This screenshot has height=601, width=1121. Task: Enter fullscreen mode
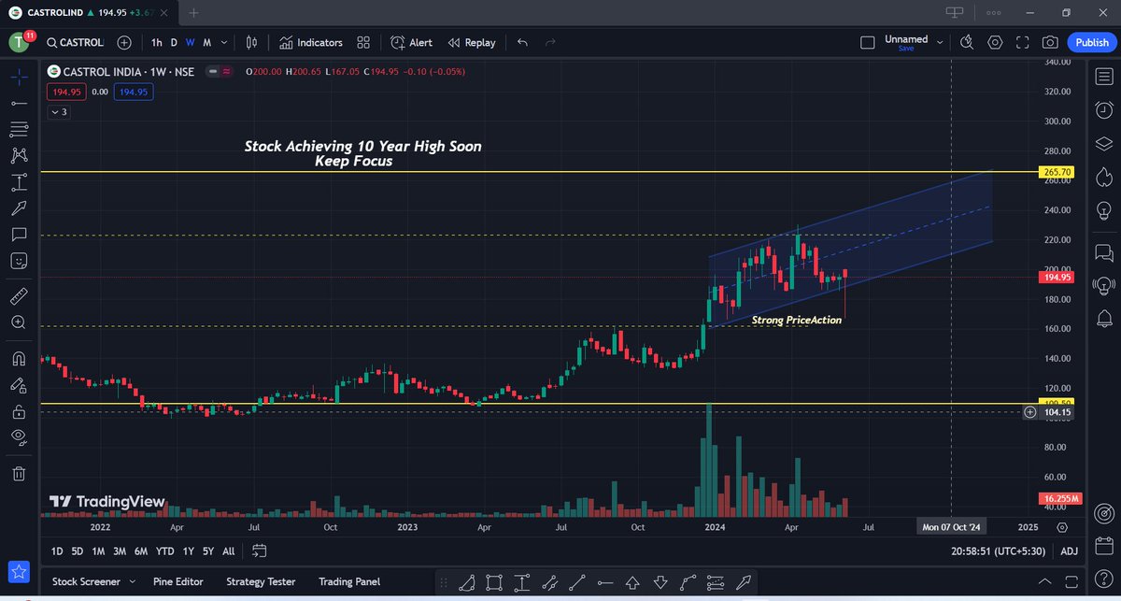1023,42
